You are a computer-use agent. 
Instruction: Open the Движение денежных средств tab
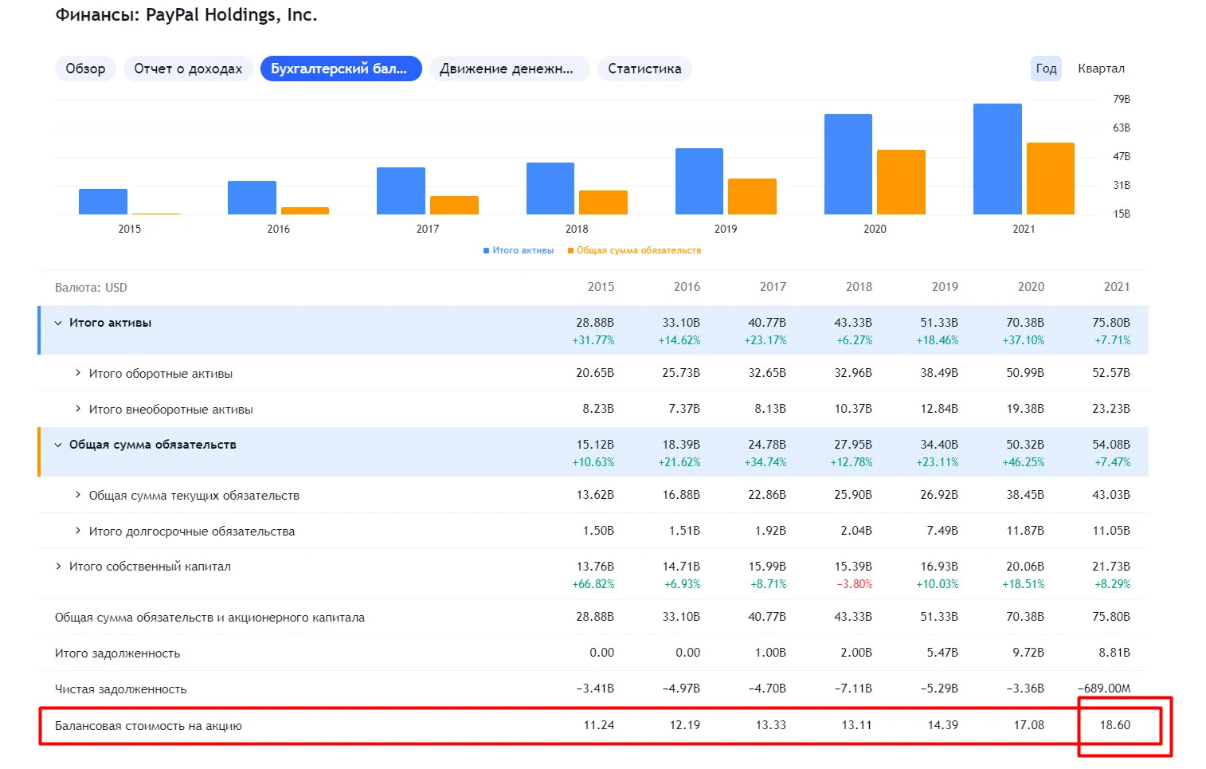[x=509, y=69]
